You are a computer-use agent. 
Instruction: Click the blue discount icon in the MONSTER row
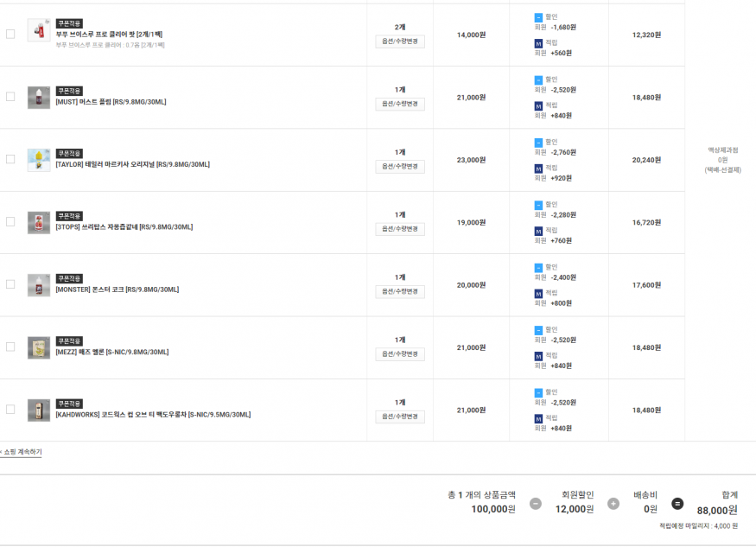(x=538, y=267)
